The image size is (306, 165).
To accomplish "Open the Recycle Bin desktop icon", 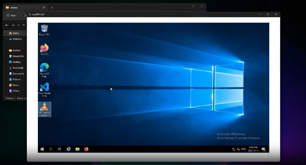I will coord(44,29).
